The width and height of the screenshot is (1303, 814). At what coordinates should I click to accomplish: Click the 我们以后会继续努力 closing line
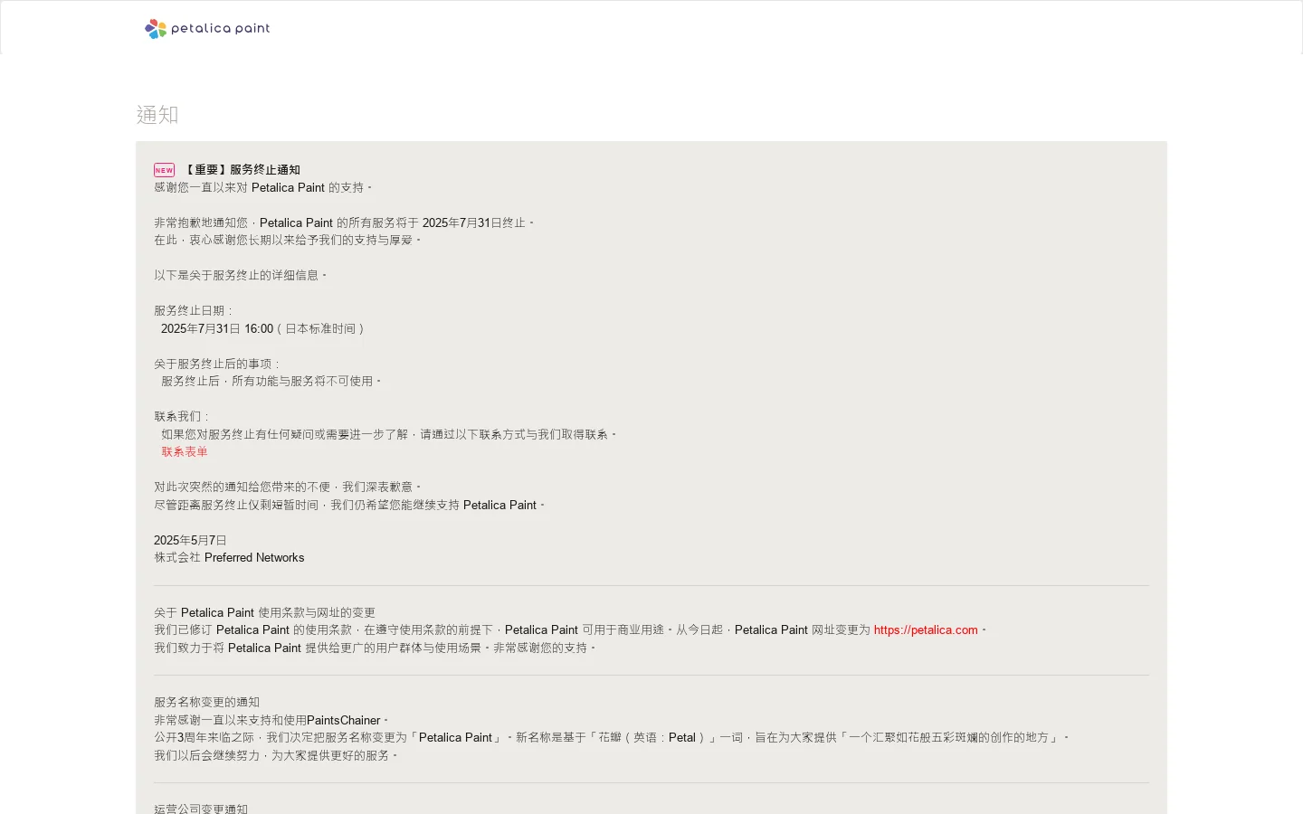point(275,756)
